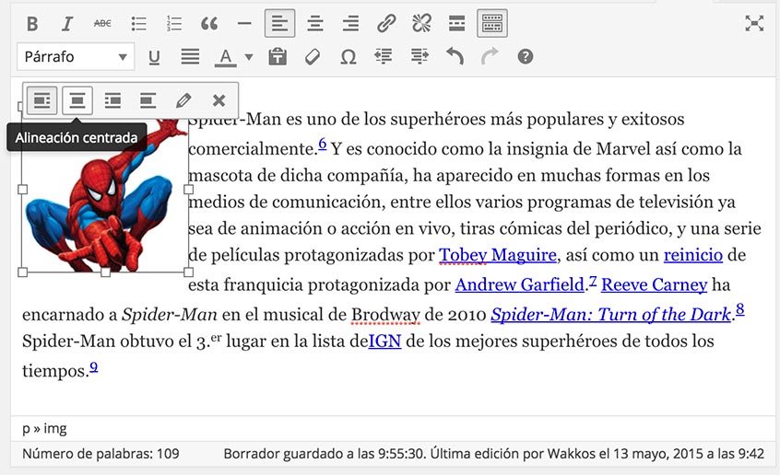Insert a special character (Omega)
This screenshot has width=780, height=475.
tap(348, 57)
